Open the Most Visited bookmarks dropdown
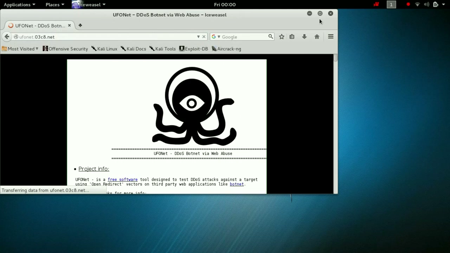The image size is (450, 253). [20, 49]
